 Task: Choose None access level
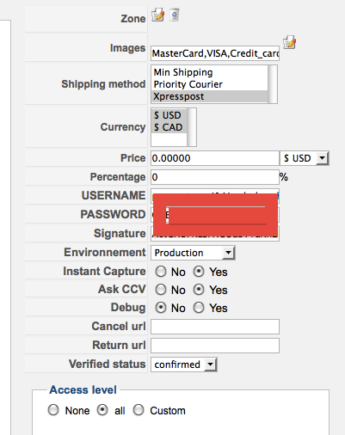(53, 410)
